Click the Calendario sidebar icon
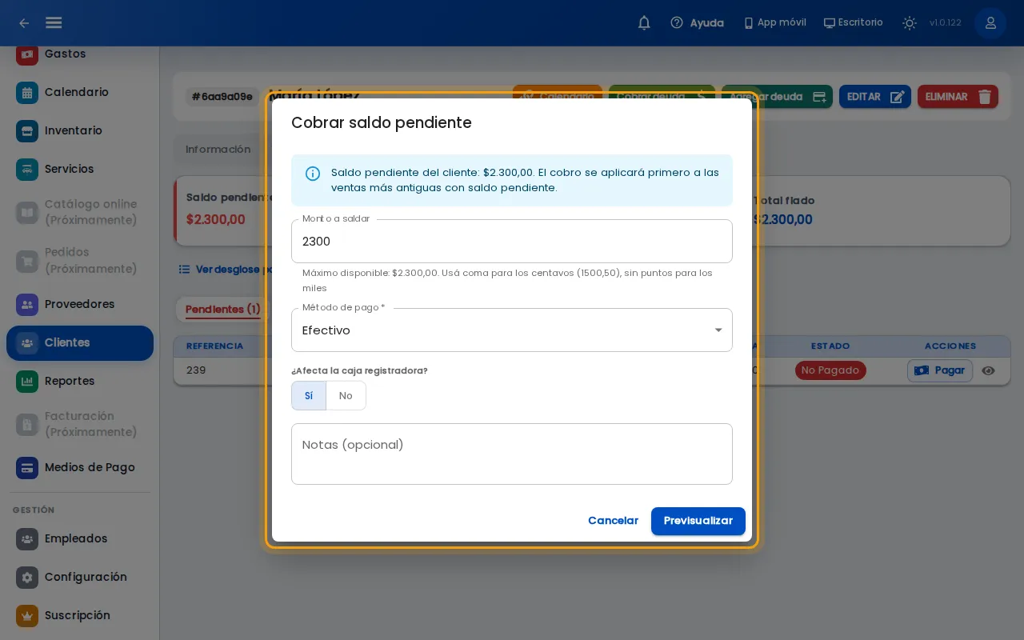 pos(27,92)
